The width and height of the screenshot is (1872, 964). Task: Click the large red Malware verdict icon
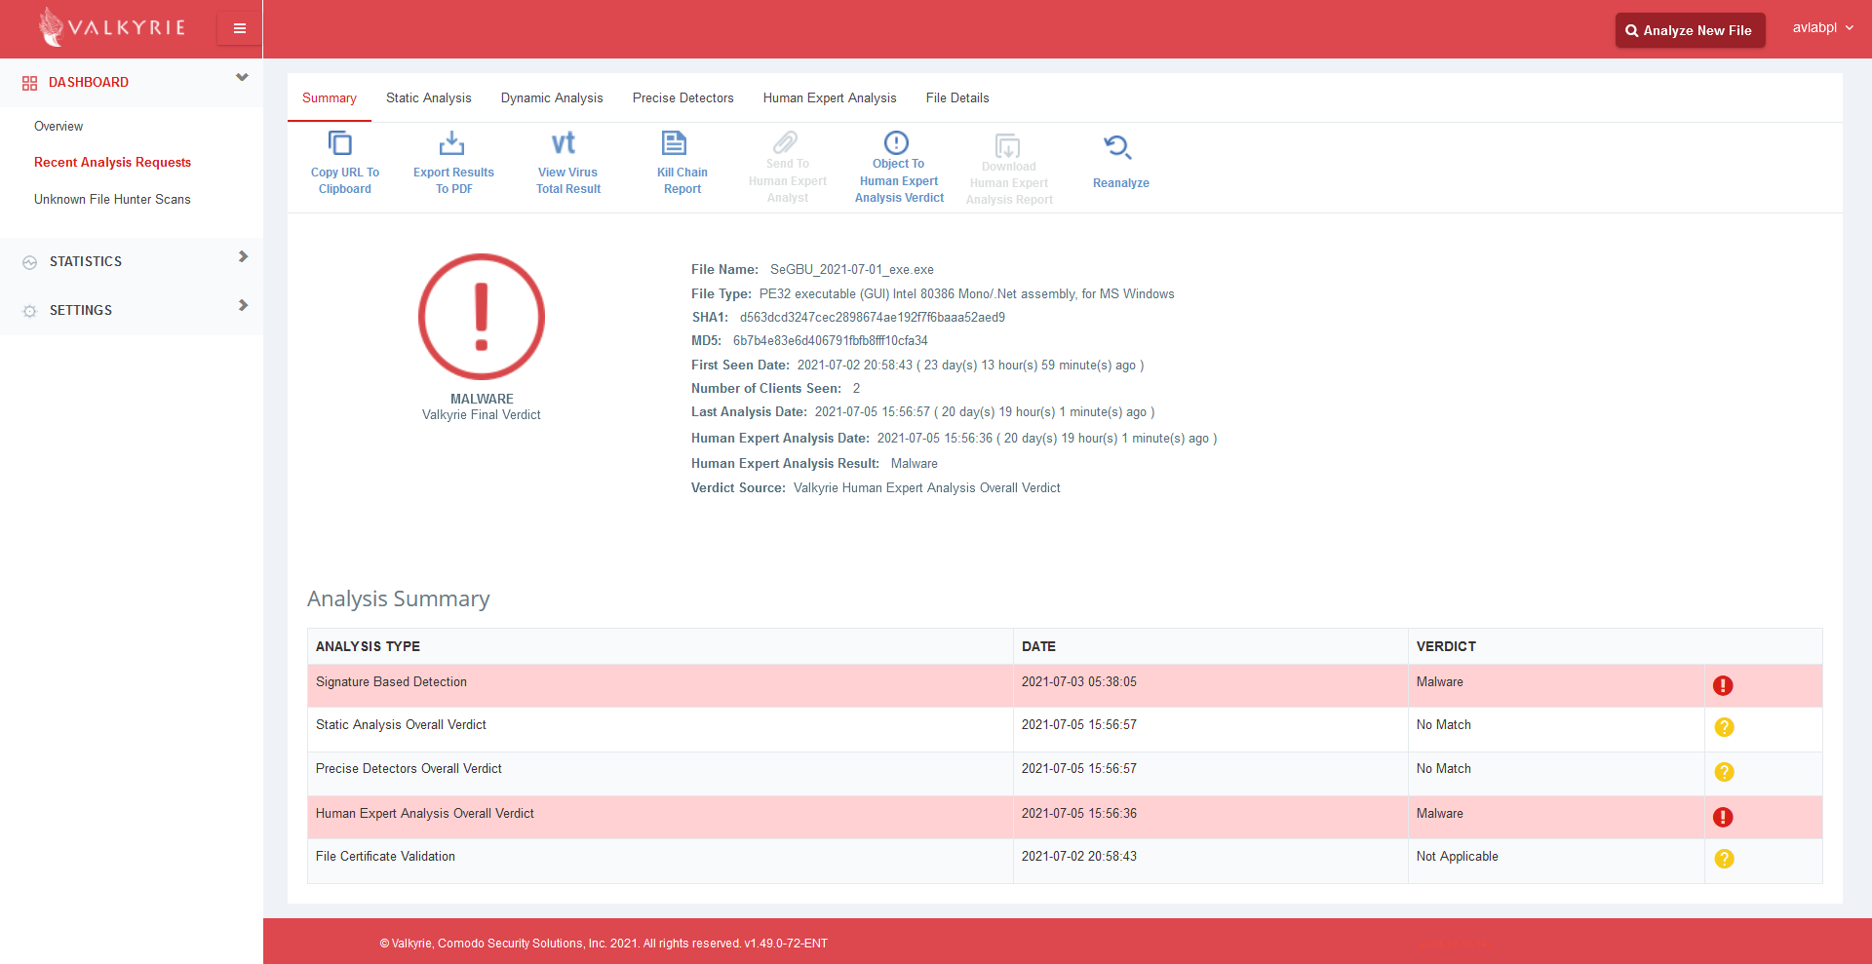click(x=482, y=317)
